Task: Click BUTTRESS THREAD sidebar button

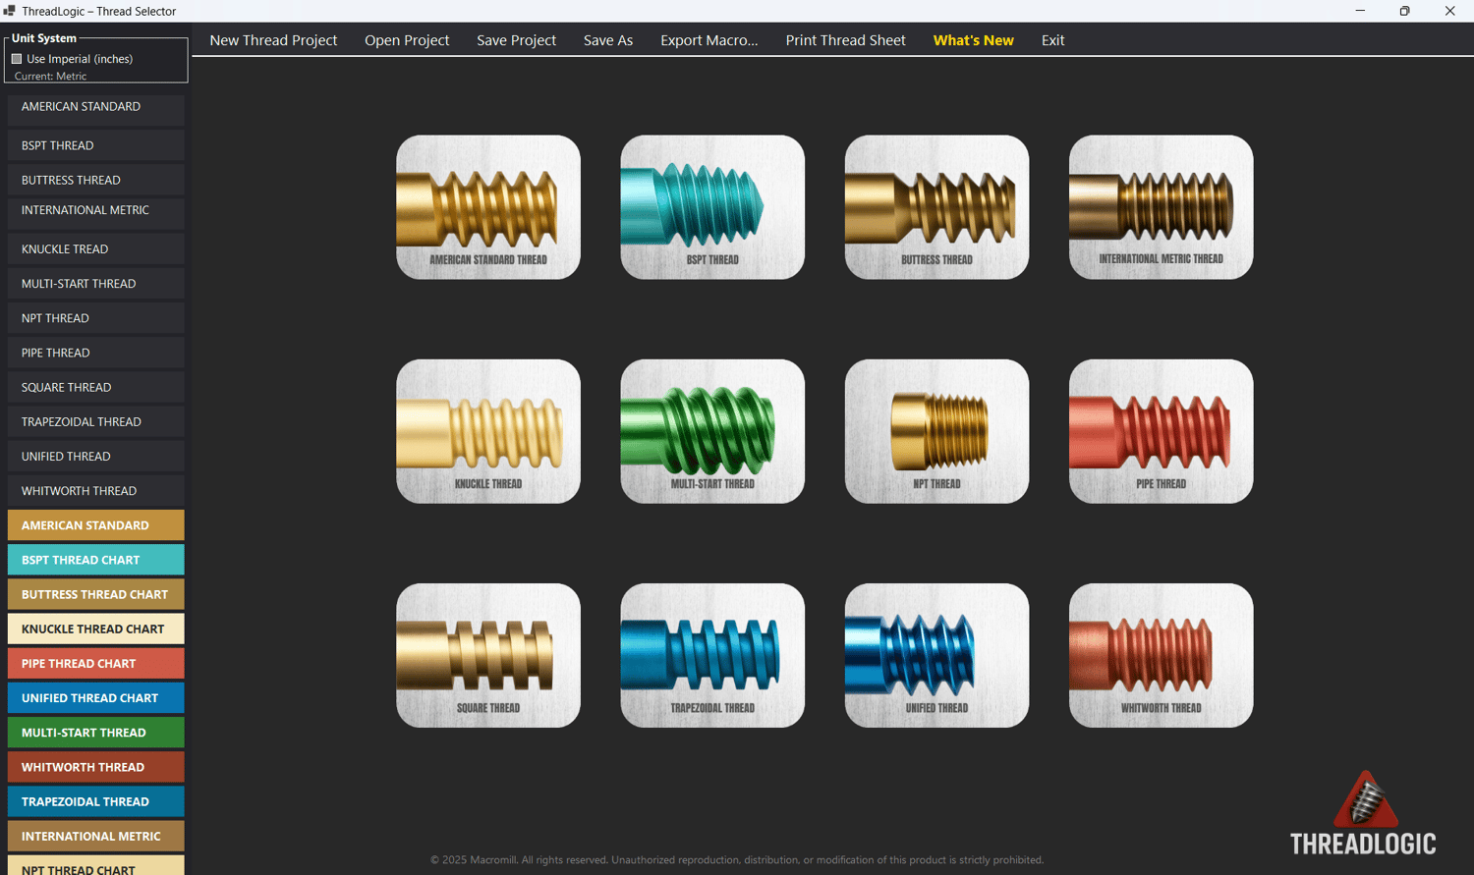Action: point(95,180)
